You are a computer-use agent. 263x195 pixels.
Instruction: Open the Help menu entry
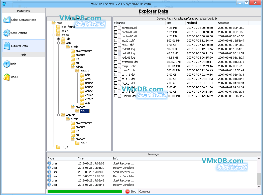[24, 64]
